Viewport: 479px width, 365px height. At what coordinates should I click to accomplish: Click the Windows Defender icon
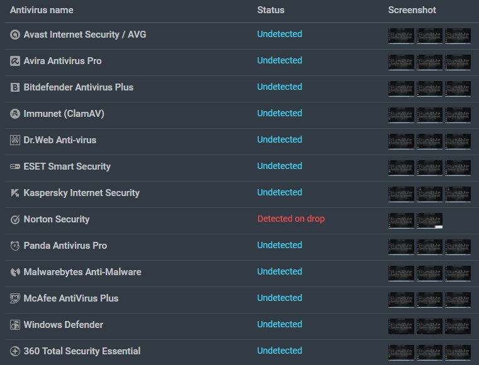tap(15, 325)
